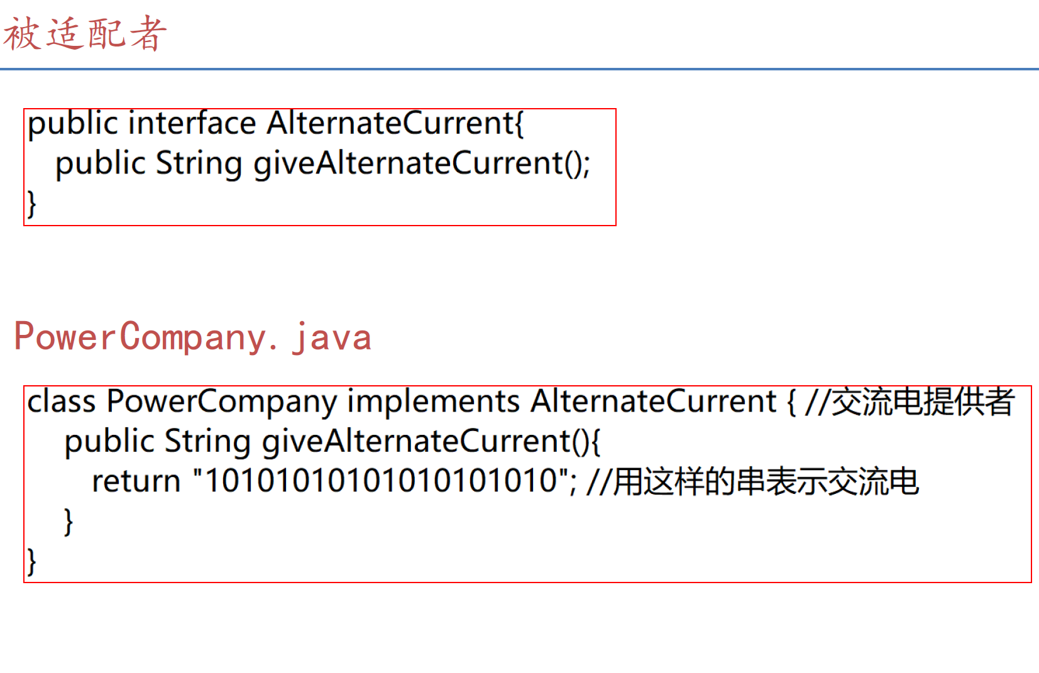Click the word "implements"
The height and width of the screenshot is (673, 1039).
tap(434, 402)
